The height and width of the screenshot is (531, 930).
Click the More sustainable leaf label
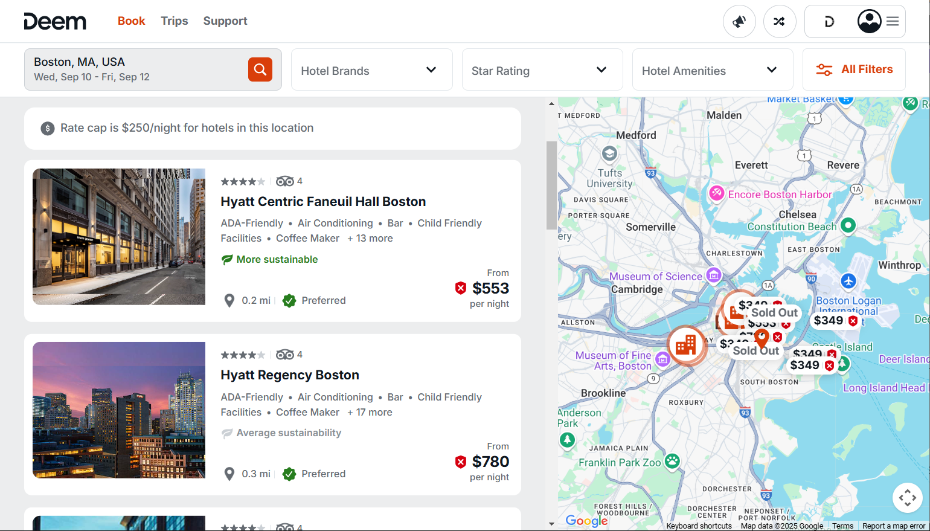click(x=269, y=259)
